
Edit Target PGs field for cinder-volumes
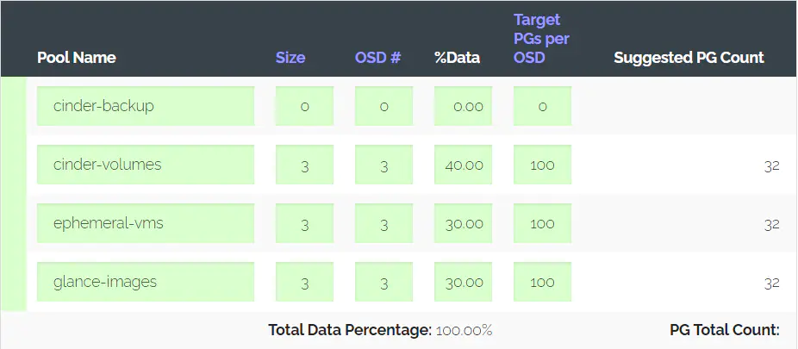pyautogui.click(x=542, y=165)
